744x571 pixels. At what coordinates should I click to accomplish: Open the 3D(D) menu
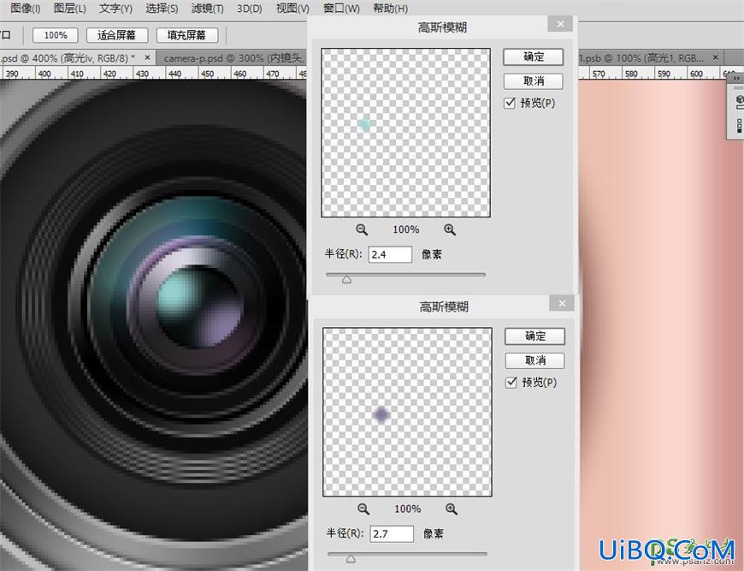(250, 8)
